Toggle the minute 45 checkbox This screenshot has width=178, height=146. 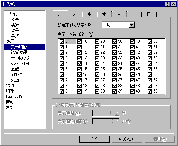tap(132, 69)
